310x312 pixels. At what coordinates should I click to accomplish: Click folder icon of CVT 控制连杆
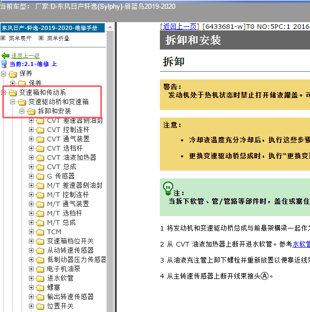point(40,130)
